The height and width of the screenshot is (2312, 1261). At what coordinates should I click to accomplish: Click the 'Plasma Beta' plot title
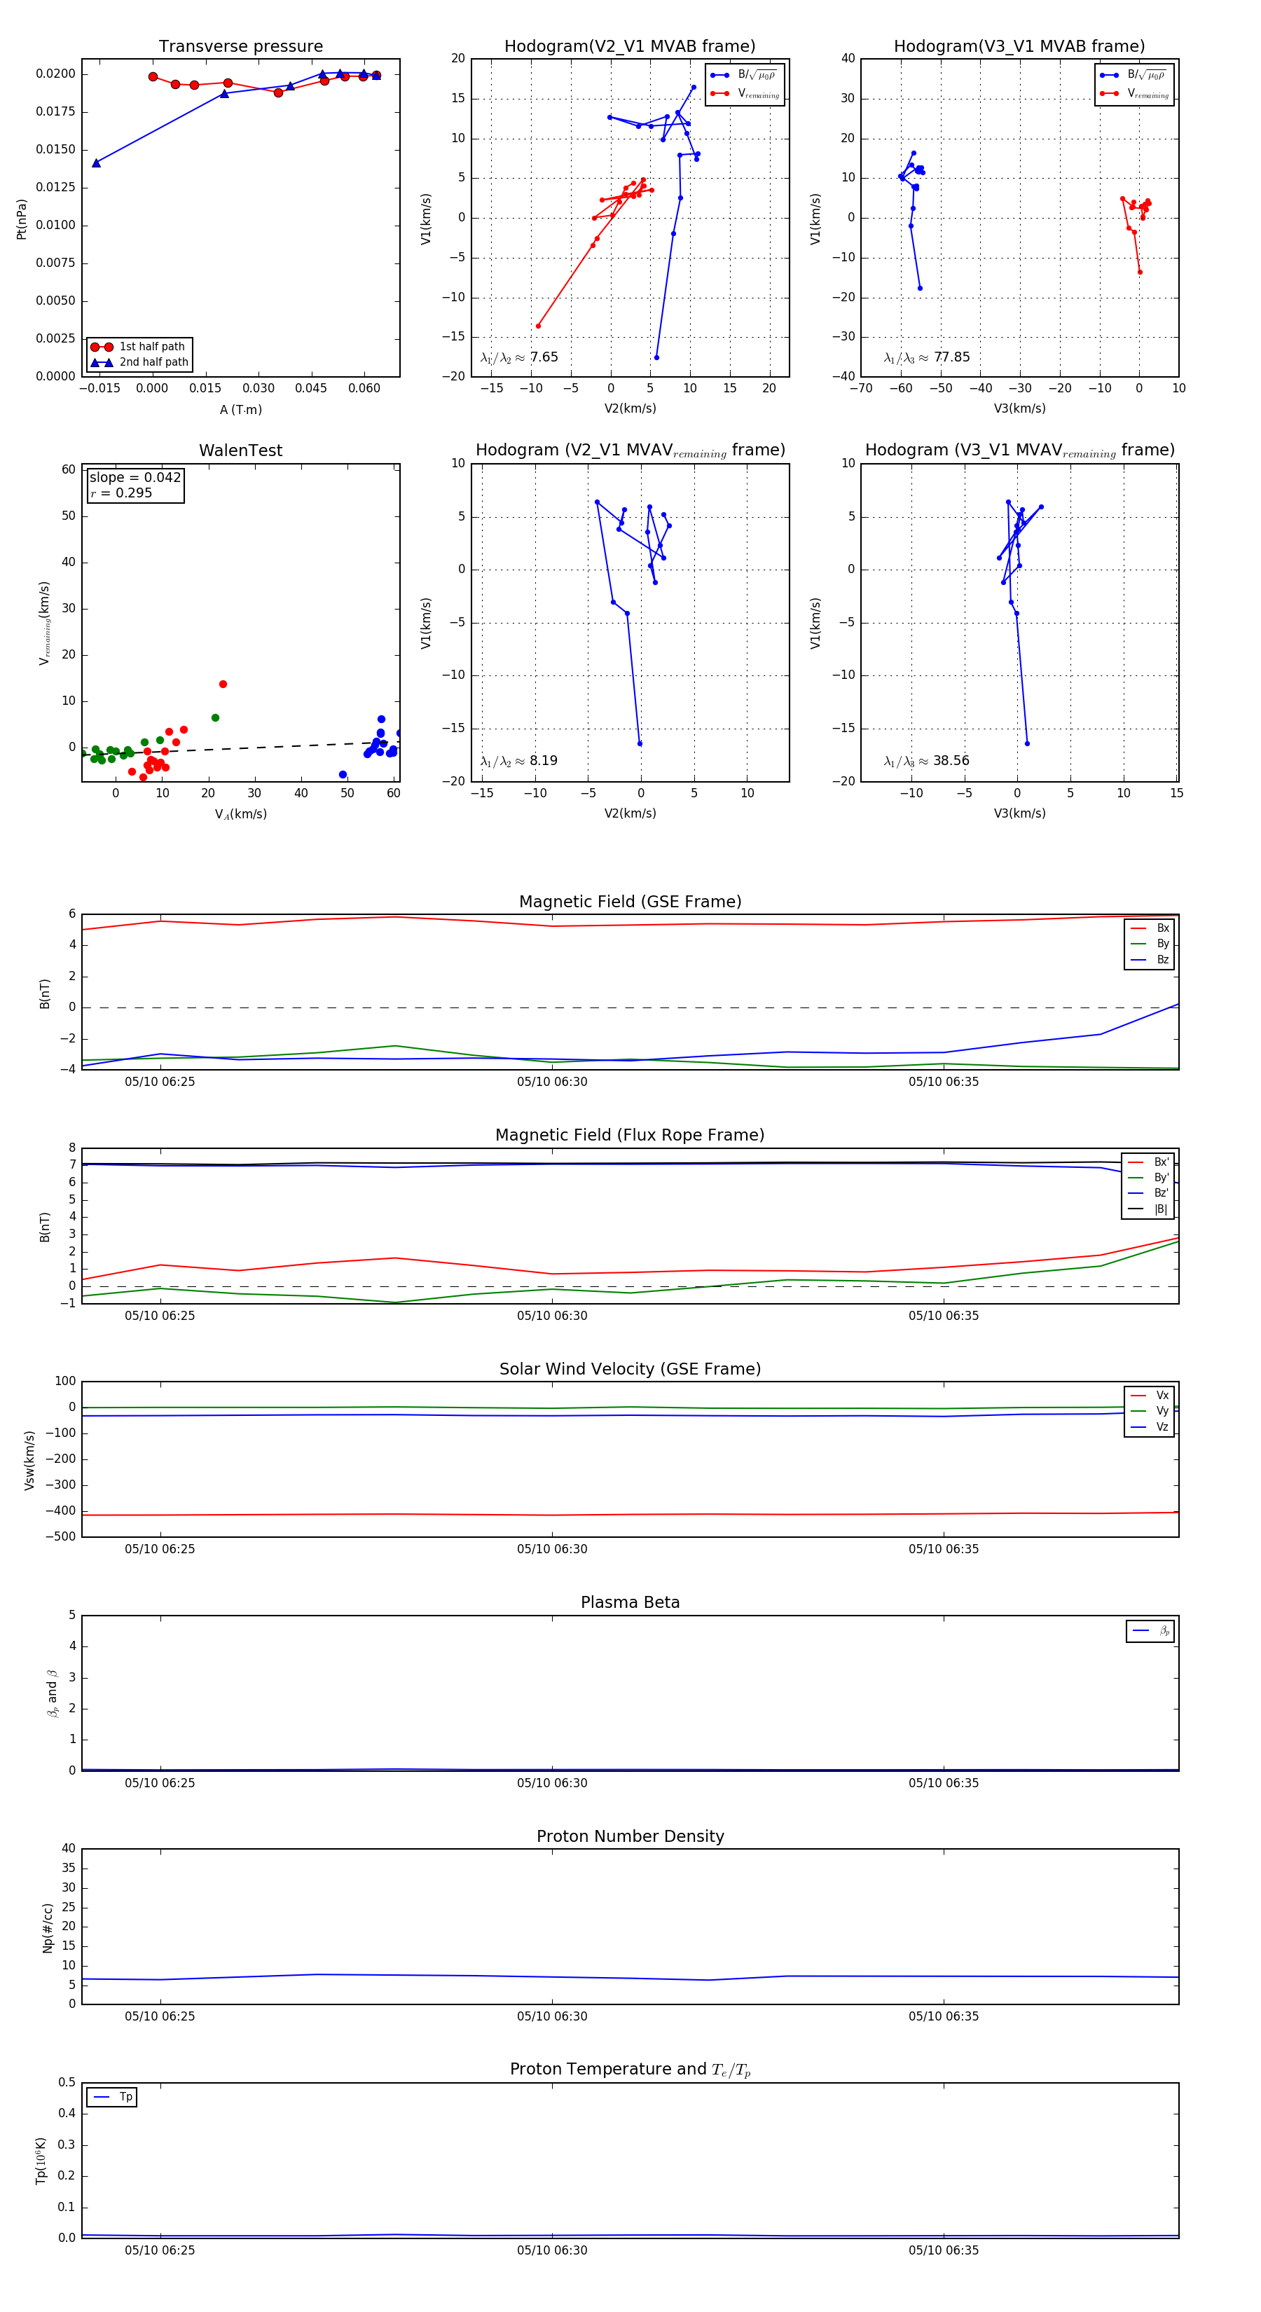[x=630, y=1602]
